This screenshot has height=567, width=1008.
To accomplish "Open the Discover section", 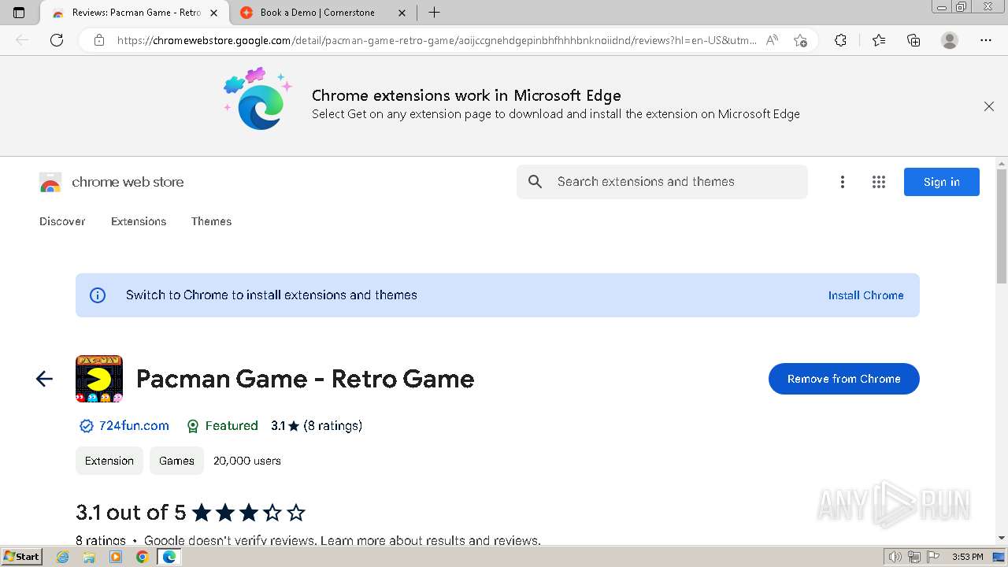I will pyautogui.click(x=62, y=221).
